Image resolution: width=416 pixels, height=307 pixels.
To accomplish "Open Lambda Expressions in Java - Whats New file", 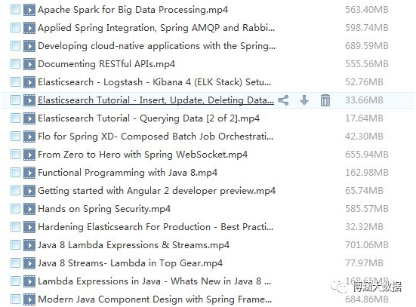I will tap(155, 281).
